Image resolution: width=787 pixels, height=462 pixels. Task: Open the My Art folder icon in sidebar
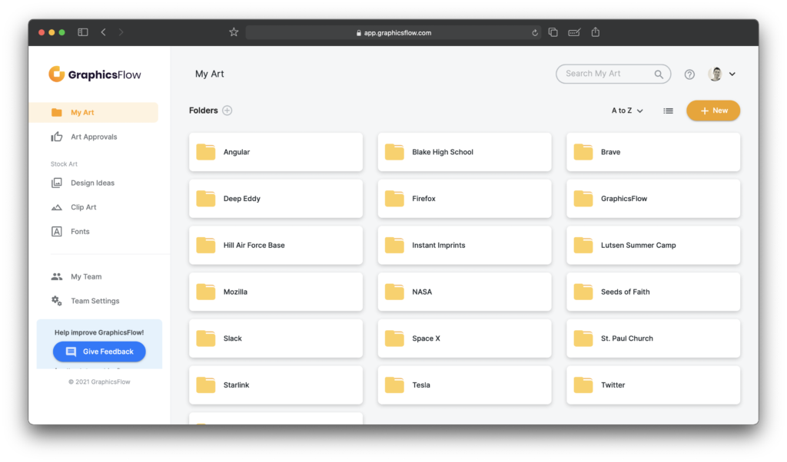[x=57, y=112]
